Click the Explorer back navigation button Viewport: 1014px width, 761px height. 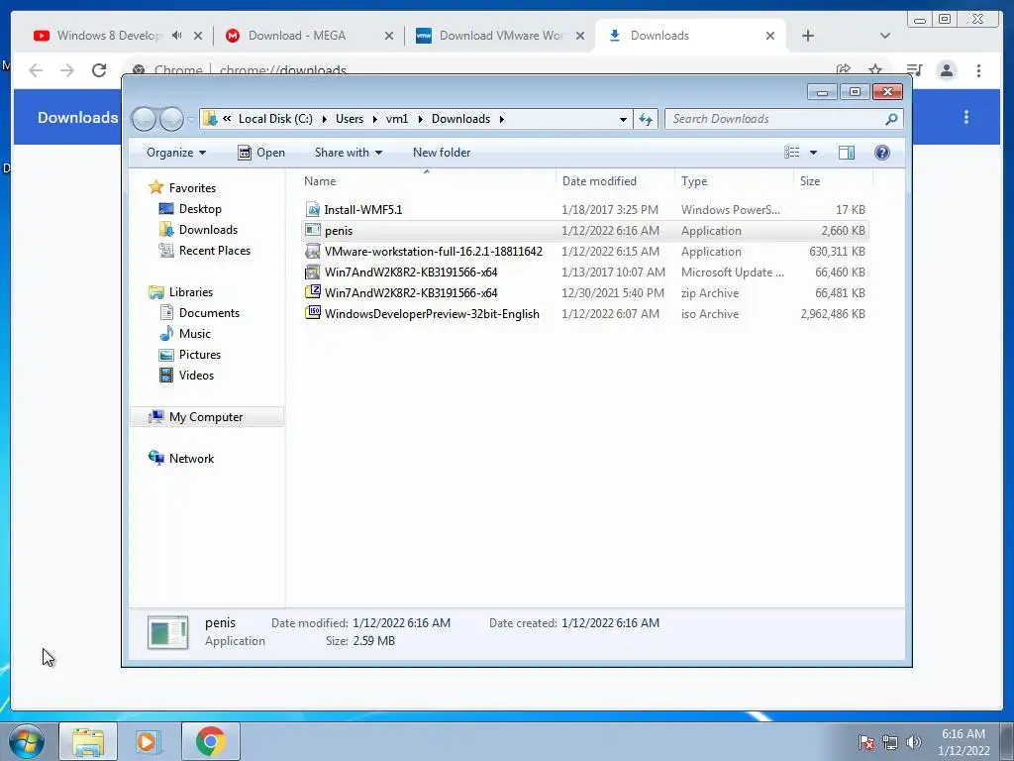coord(144,119)
